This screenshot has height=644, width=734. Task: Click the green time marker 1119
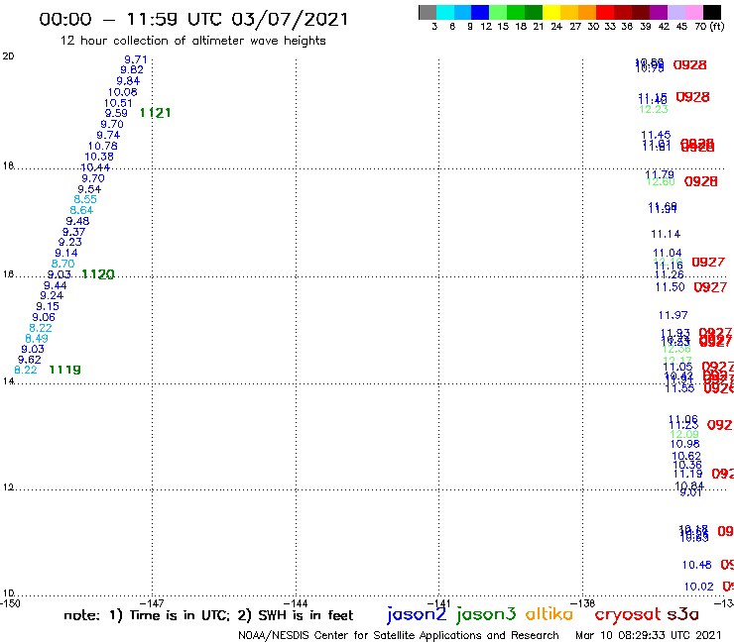pyautogui.click(x=64, y=370)
